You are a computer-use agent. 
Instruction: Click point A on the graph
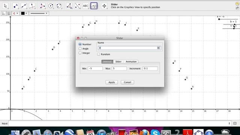pos(22,89)
